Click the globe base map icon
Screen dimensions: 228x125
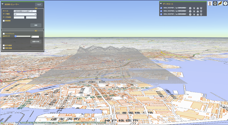pyautogui.click(x=215, y=4)
